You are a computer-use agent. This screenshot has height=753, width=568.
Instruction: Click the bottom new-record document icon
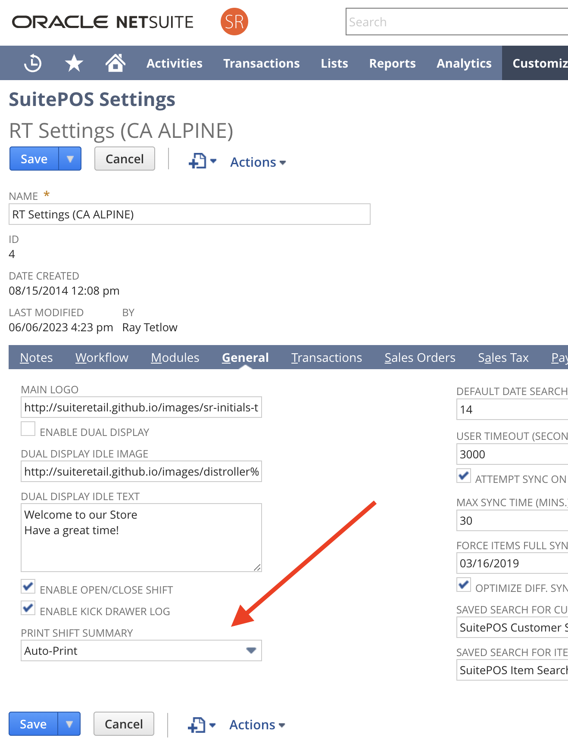point(197,725)
